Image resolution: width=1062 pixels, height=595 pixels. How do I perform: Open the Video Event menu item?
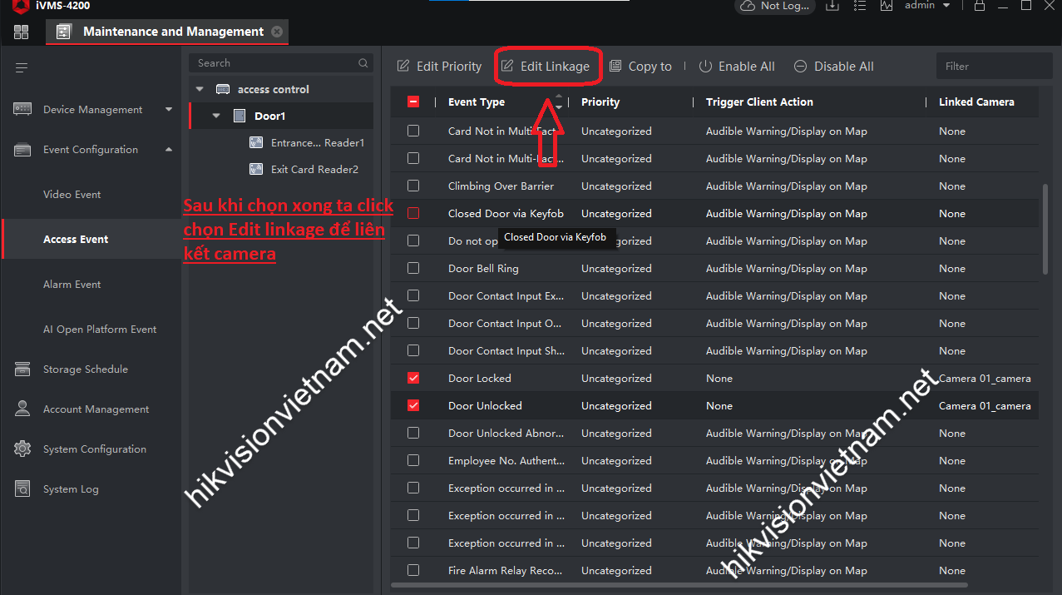pos(72,195)
